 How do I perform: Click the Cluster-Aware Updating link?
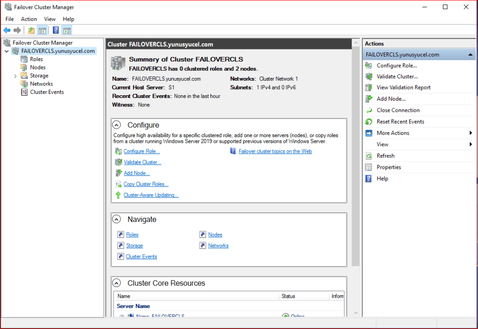(151, 195)
